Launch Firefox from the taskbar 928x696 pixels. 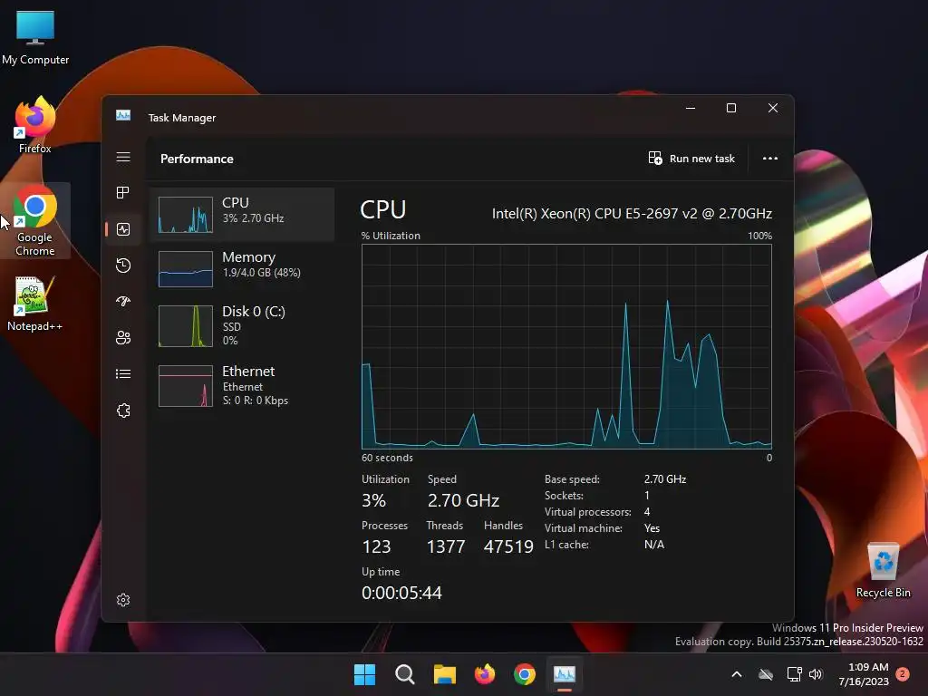[x=485, y=674]
